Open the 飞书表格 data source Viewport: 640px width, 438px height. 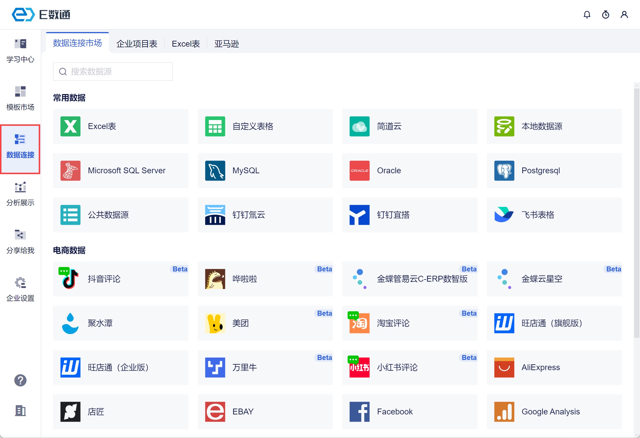(x=554, y=215)
